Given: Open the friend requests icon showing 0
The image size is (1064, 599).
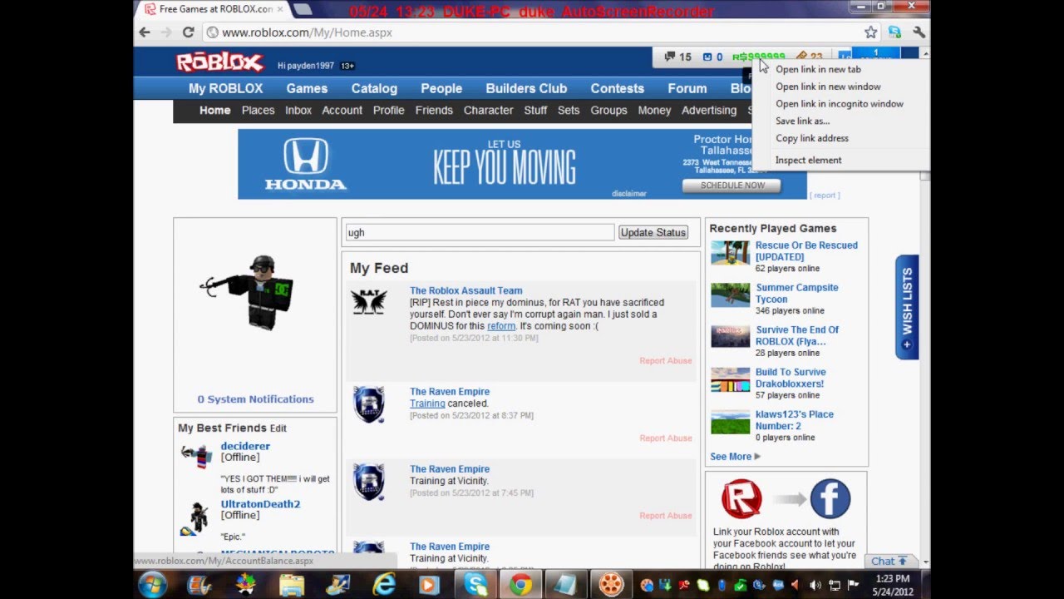Looking at the screenshot, I should (x=712, y=57).
